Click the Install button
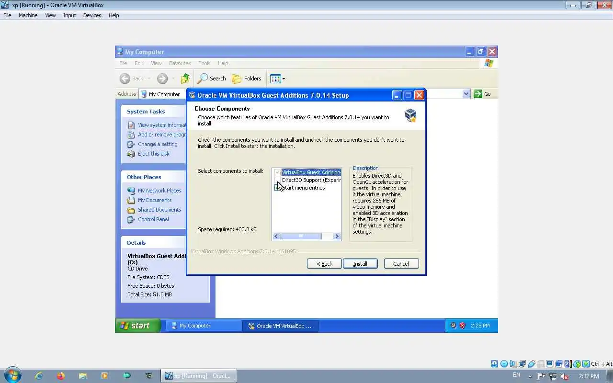The image size is (613, 383). [x=360, y=264]
